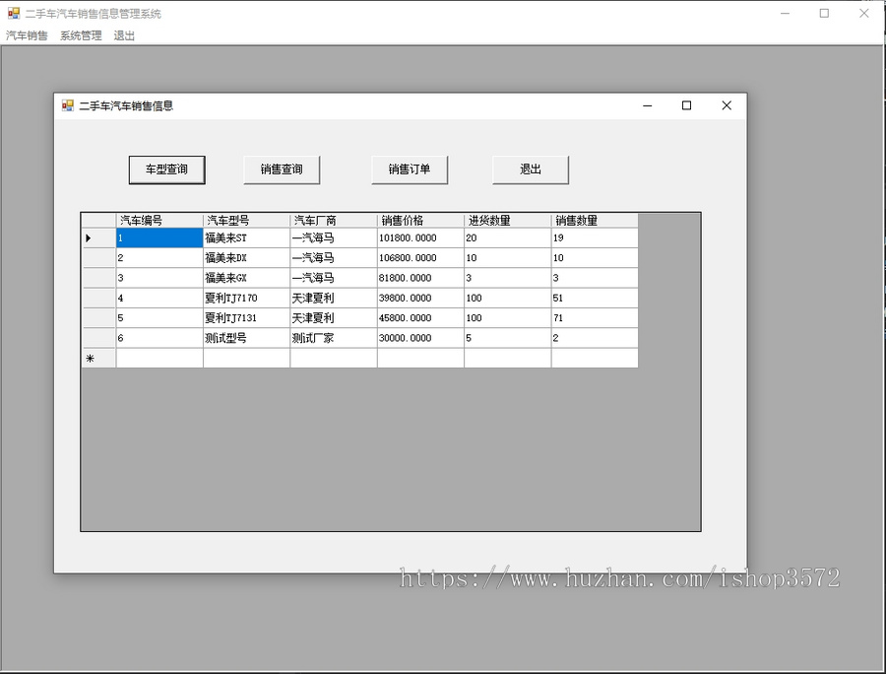This screenshot has height=674, width=886.
Task: Maximize the 二手车汽车销售信息 window
Action: (x=686, y=105)
